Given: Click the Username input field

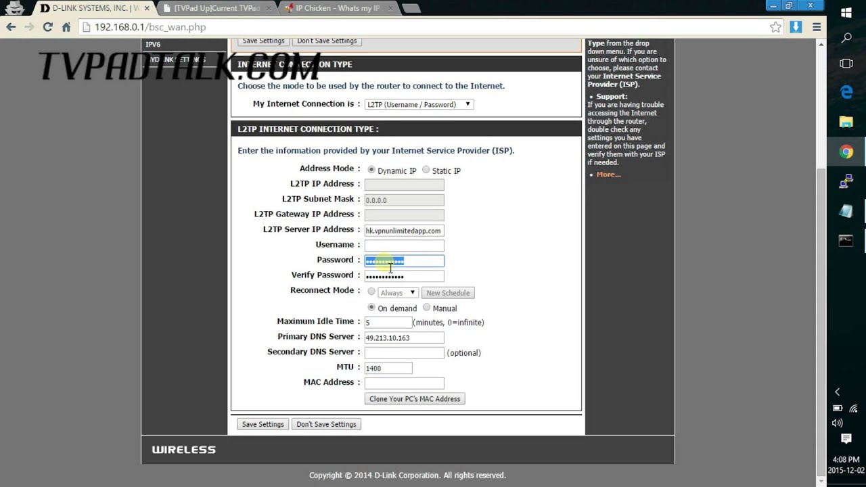Looking at the screenshot, I should tap(404, 246).
